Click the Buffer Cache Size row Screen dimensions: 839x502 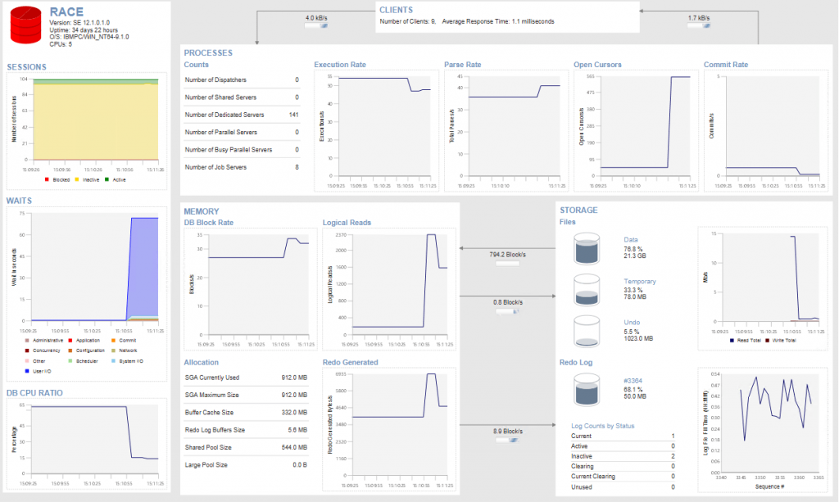coord(246,412)
